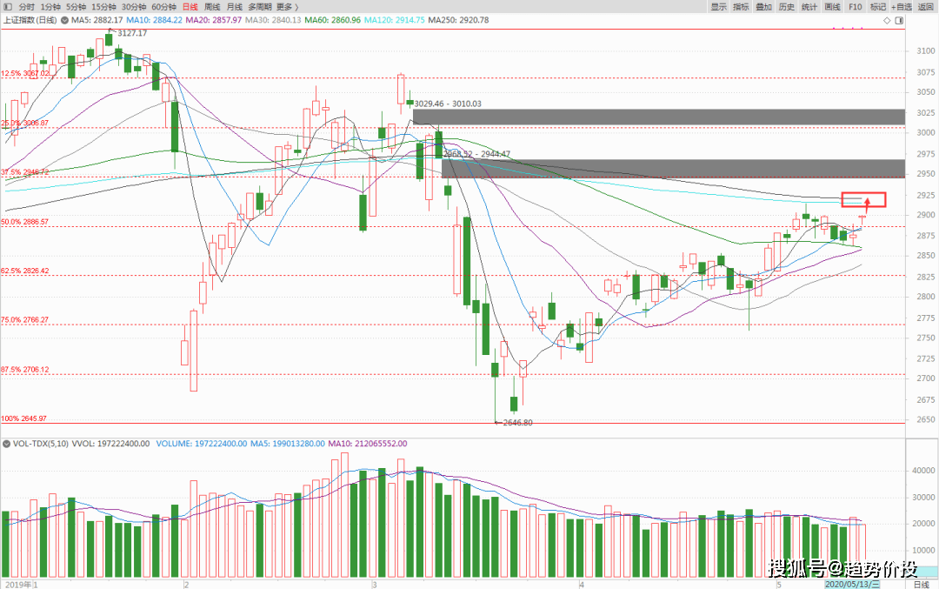Open the 画线 drawing tools
The width and height of the screenshot is (939, 589).
(832, 6)
